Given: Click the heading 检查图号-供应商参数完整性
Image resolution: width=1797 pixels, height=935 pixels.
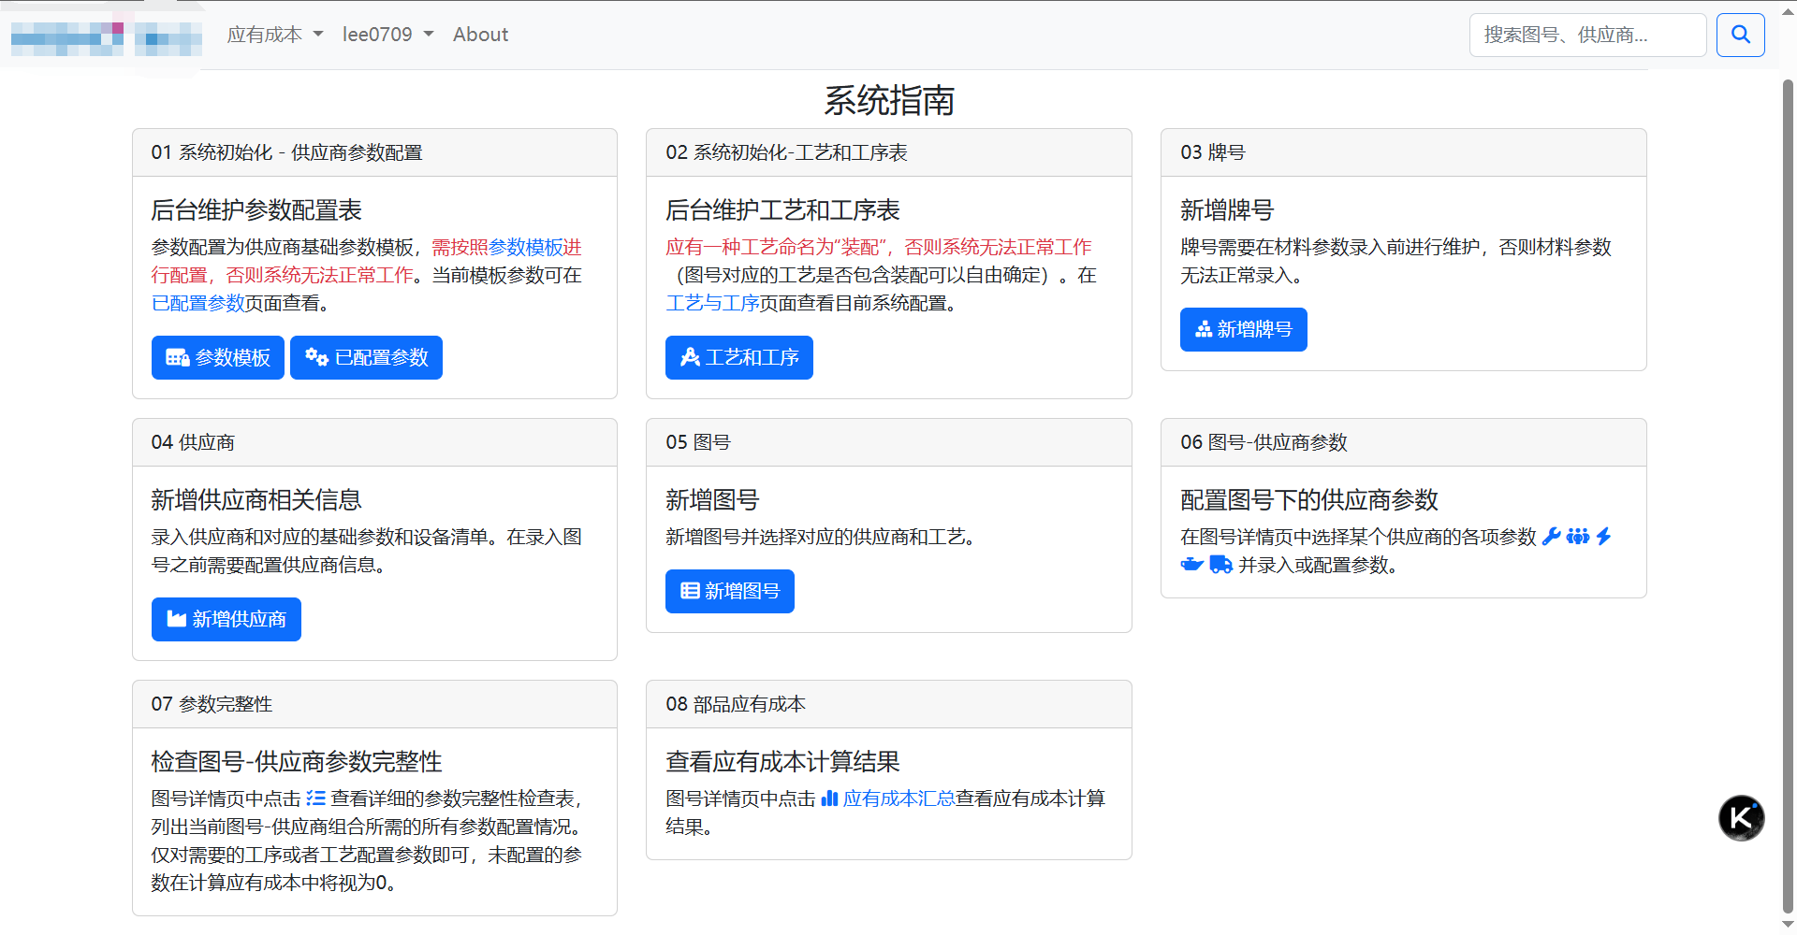Looking at the screenshot, I should tap(297, 762).
